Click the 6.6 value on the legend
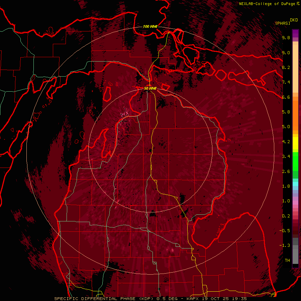This screenshot has height=301, width=301. pyautogui.click(x=286, y=97)
